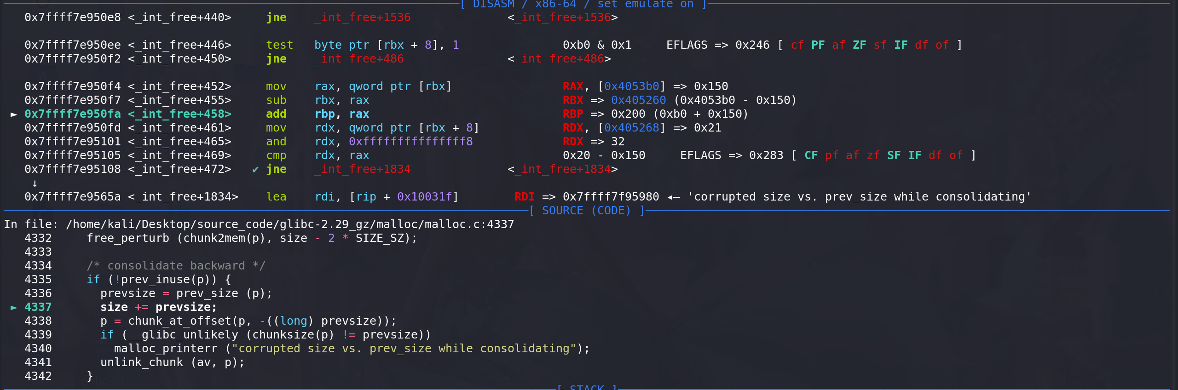Click highlighted 'size += prevsize;' statement
This screenshot has width=1178, height=390.
click(x=159, y=307)
